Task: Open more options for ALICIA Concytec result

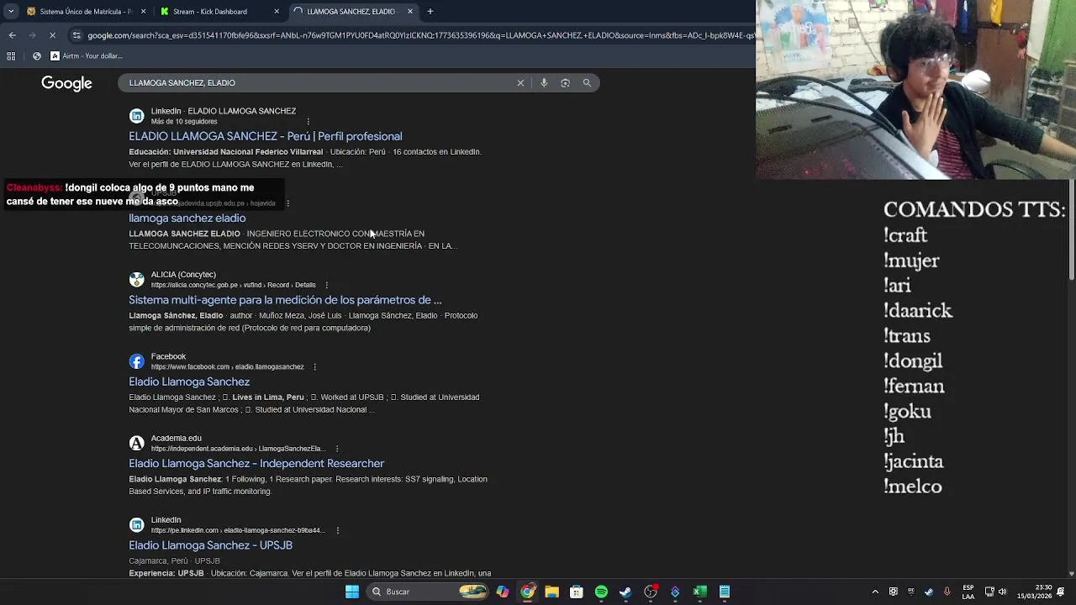Action: [326, 285]
